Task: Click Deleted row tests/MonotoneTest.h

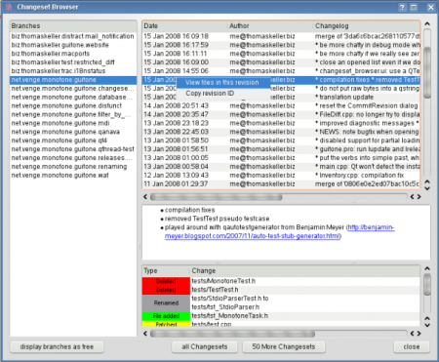Action: [281, 281]
